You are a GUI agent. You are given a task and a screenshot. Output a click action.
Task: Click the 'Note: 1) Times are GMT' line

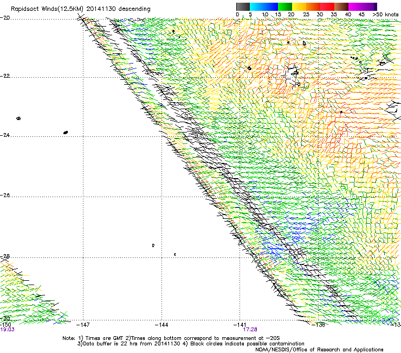click(171, 338)
